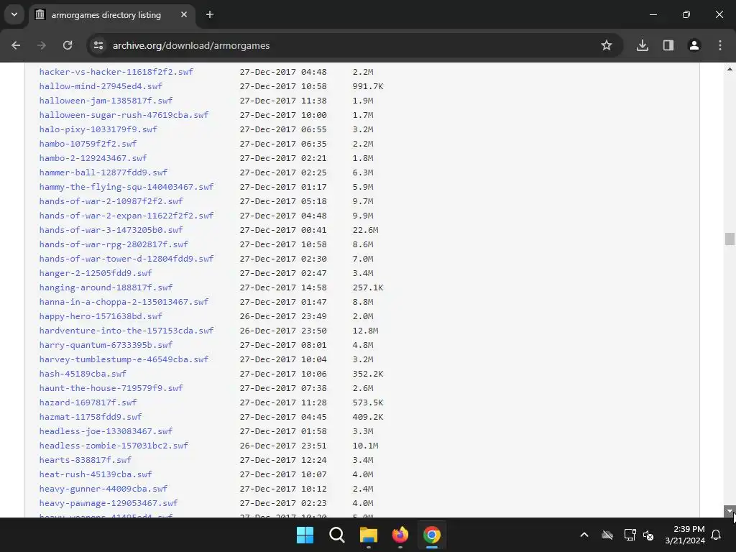Viewport: 736px width, 552px height.
Task: Open hanna-in-a-choppa-2-135013467.swf link
Action: click(124, 302)
